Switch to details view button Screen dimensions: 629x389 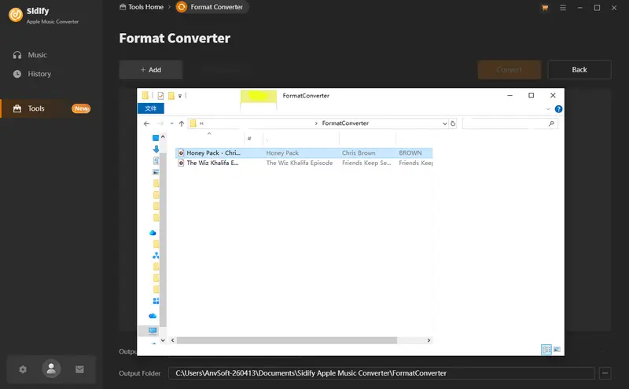(546, 350)
